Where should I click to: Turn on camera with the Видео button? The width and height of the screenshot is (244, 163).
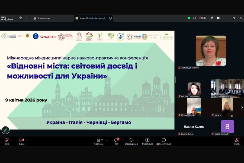[x=21, y=141]
